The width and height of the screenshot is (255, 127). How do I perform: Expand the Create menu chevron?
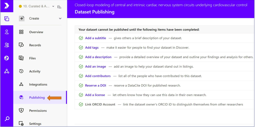[60, 18]
